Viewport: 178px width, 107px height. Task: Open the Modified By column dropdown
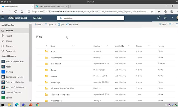(x=129, y=46)
